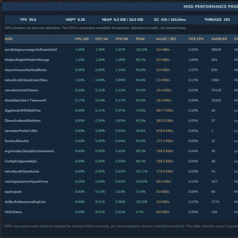Select the AipocsHouse:MachineBlocks mod row

[x=121, y=70]
